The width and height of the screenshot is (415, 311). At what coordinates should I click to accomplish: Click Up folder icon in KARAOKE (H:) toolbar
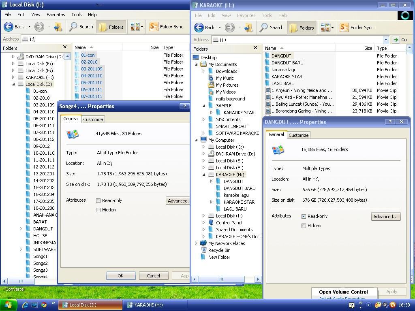[x=248, y=28]
